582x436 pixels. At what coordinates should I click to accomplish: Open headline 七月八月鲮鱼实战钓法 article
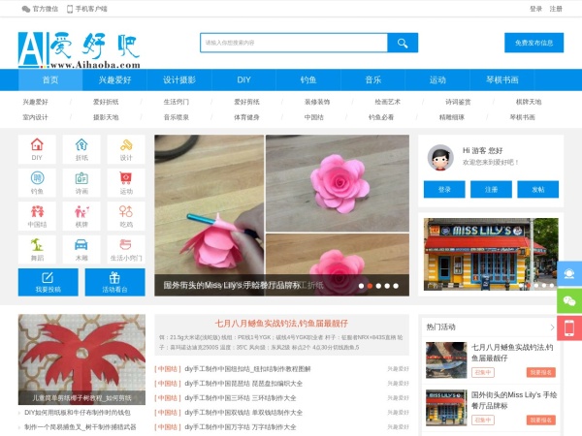(281, 324)
